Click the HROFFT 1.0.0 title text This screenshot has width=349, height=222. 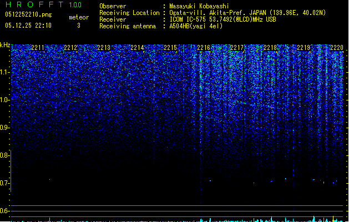(x=44, y=4)
